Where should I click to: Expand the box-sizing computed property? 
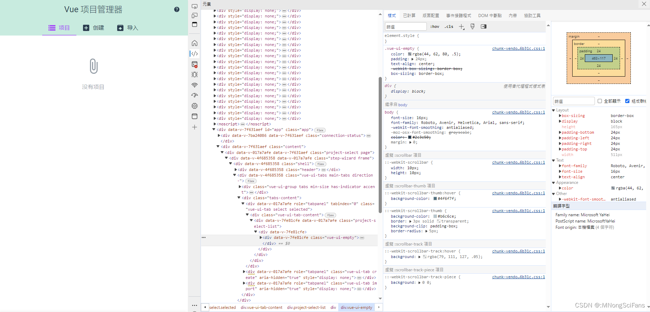coord(560,116)
